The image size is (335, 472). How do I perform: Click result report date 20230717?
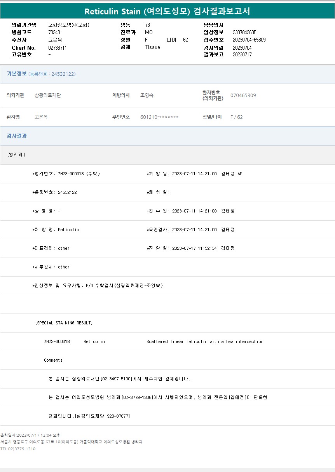point(242,54)
